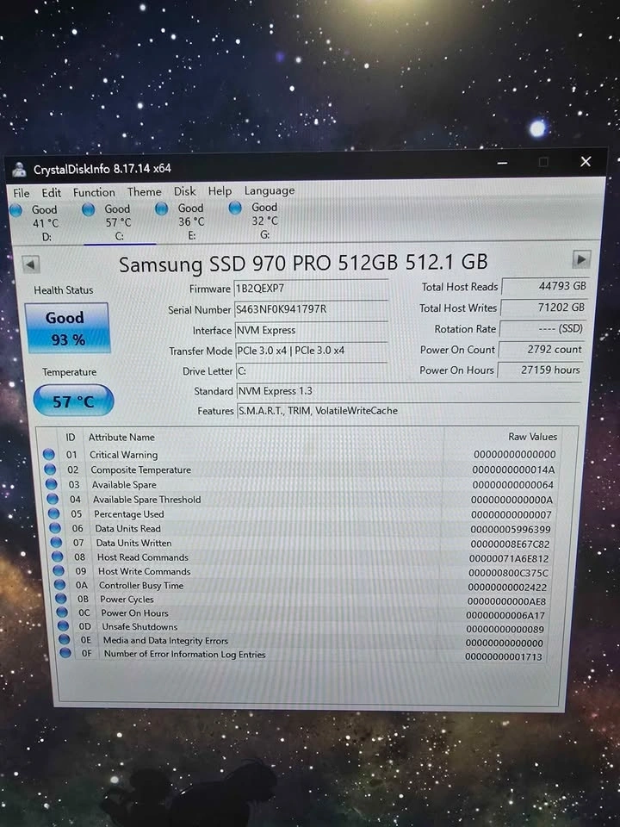Go to next disk with right arrow

click(x=581, y=259)
